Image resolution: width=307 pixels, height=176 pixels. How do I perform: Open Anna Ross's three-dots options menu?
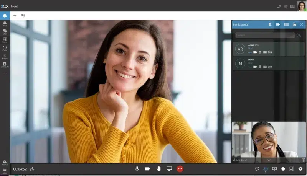coord(249,52)
